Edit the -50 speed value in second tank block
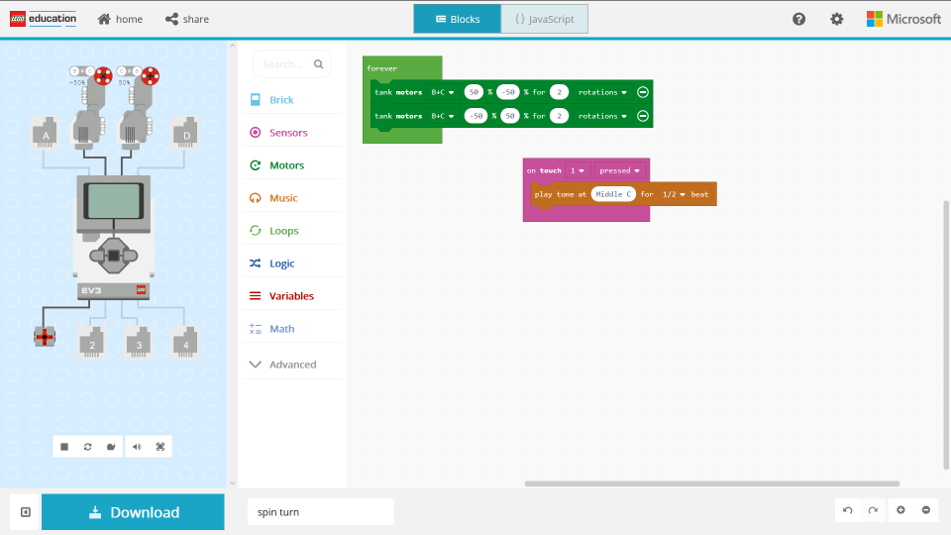951x535 pixels. pos(476,116)
